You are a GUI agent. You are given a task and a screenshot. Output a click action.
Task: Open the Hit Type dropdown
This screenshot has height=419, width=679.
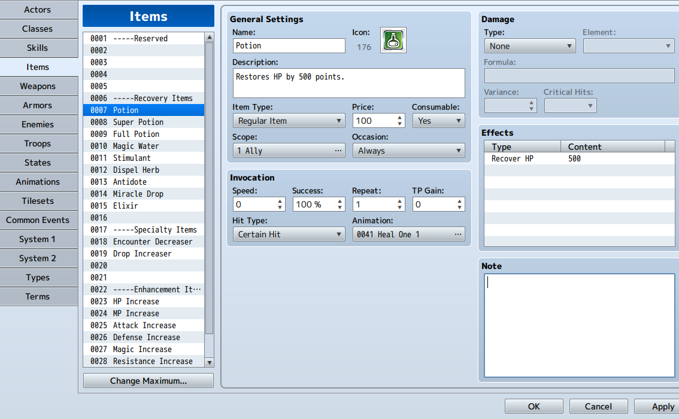pyautogui.click(x=289, y=234)
